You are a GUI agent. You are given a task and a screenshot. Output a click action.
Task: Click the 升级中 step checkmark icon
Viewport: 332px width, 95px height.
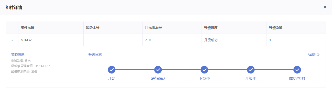(x=251, y=69)
